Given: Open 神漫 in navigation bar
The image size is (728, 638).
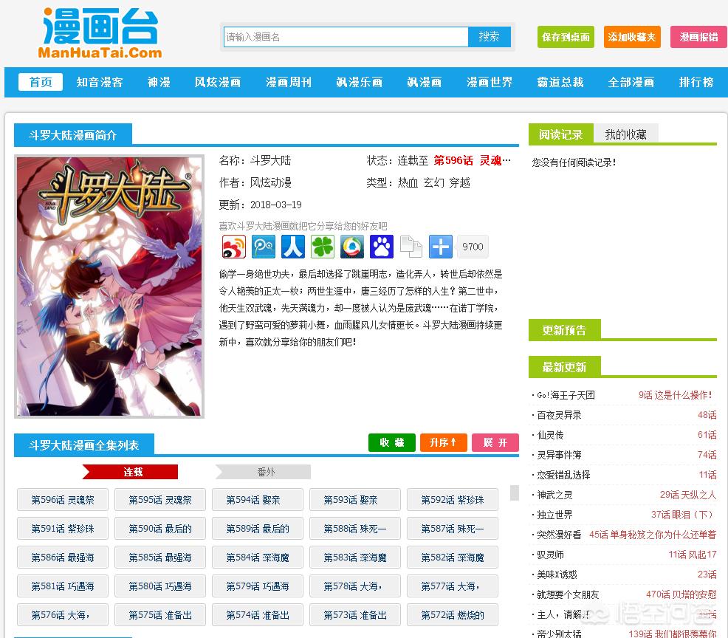Looking at the screenshot, I should [159, 82].
